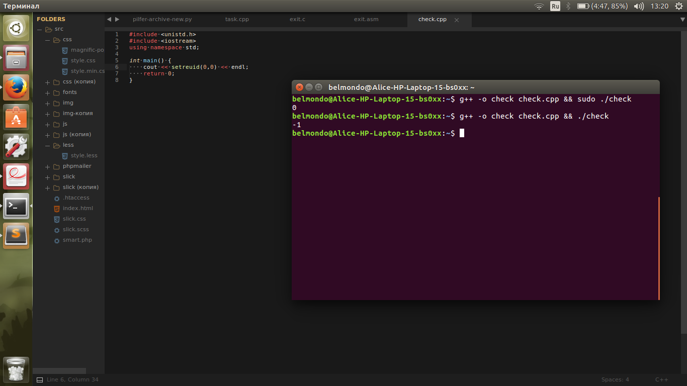Switch to the task.cpp tab
Screen dimensions: 687x386
tap(237, 19)
